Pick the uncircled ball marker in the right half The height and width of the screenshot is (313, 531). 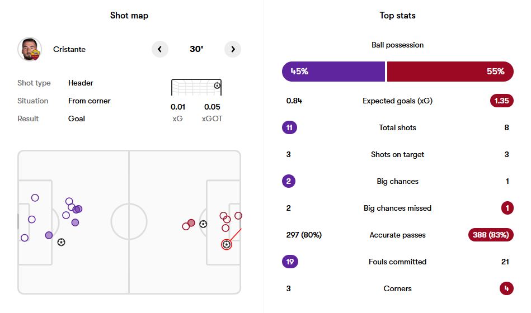tap(203, 224)
